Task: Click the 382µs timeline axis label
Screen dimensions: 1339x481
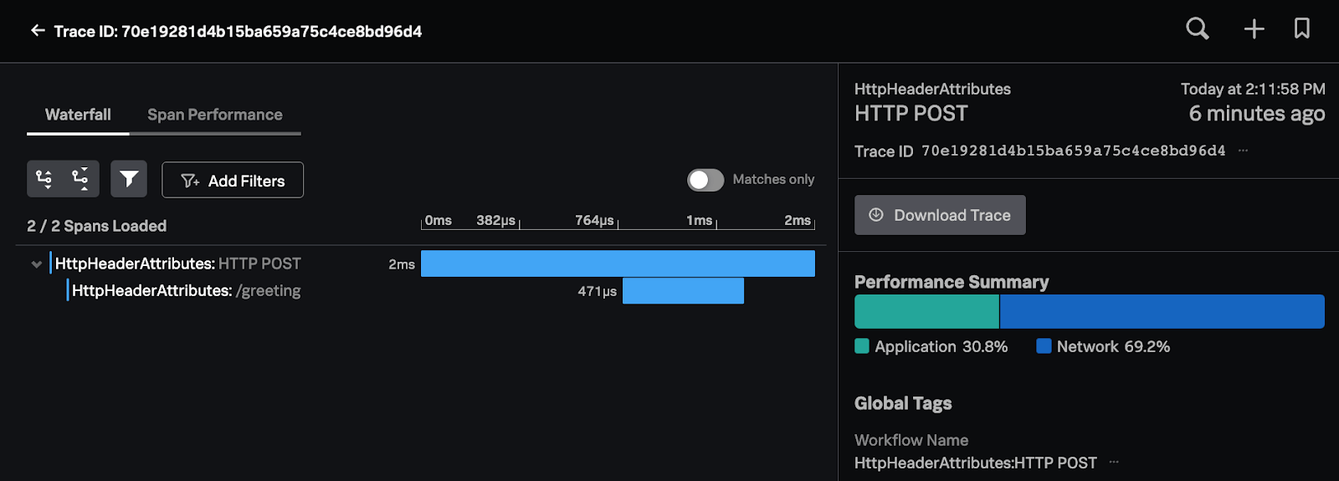Action: (495, 220)
